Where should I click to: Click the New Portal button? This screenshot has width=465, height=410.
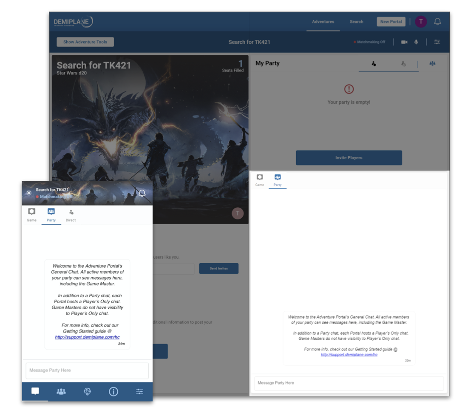(x=391, y=22)
